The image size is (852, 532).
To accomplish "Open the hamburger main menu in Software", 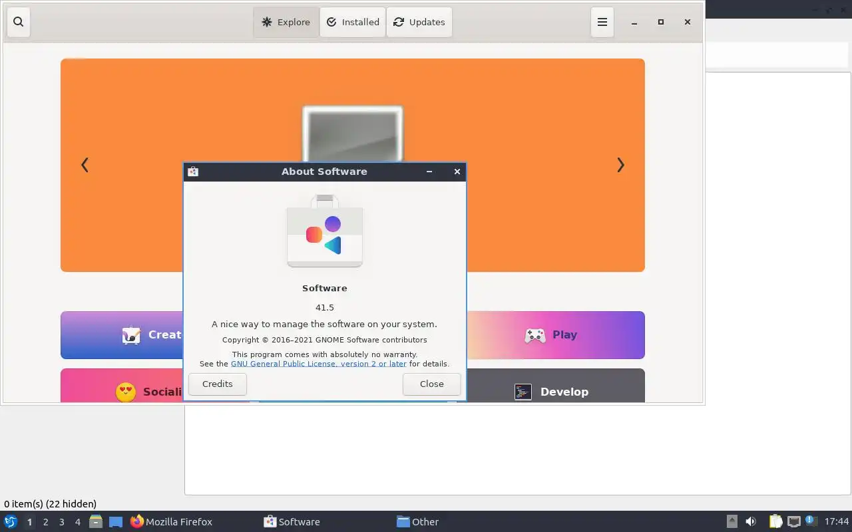I will [x=602, y=22].
